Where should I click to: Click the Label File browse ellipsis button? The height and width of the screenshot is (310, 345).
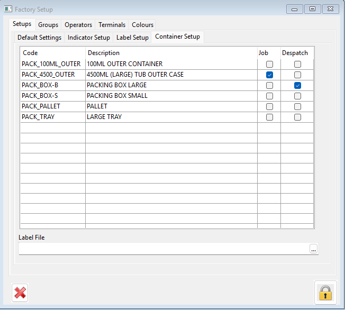click(x=314, y=249)
